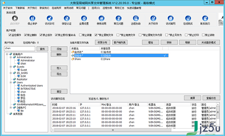The height and width of the screenshot is (136, 225).
Task: Tick the *禁止另存为 checkbox
Action: (166, 35)
